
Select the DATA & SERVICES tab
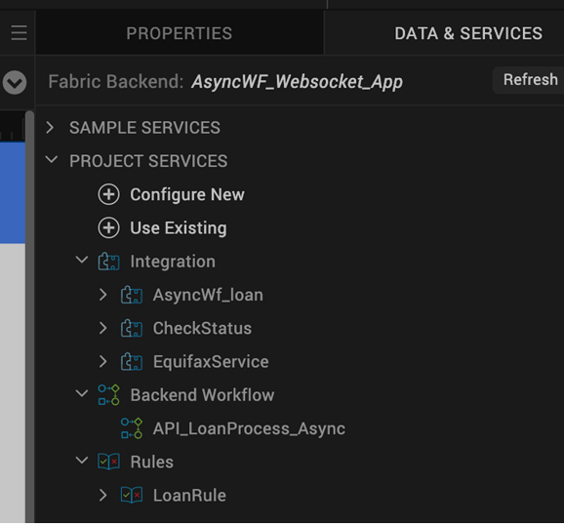coord(468,33)
